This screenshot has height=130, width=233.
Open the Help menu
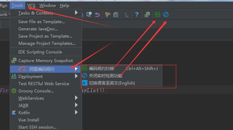point(65,5)
